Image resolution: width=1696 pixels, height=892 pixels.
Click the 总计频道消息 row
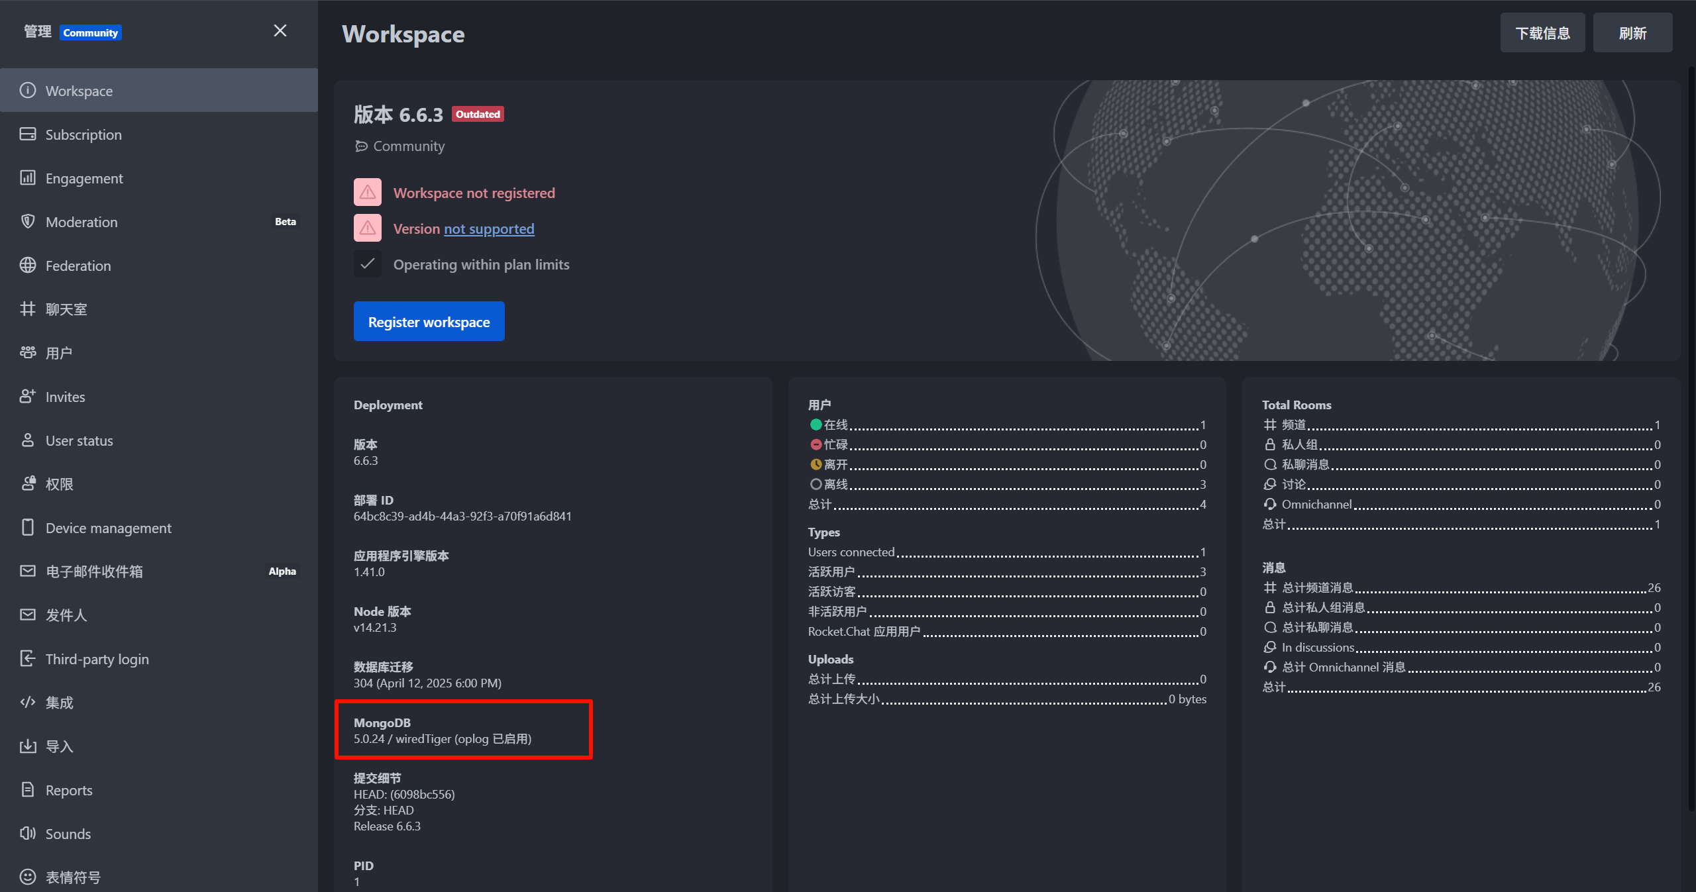click(1461, 587)
